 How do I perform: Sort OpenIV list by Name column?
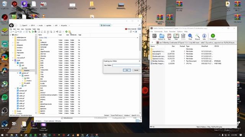coord(40,35)
